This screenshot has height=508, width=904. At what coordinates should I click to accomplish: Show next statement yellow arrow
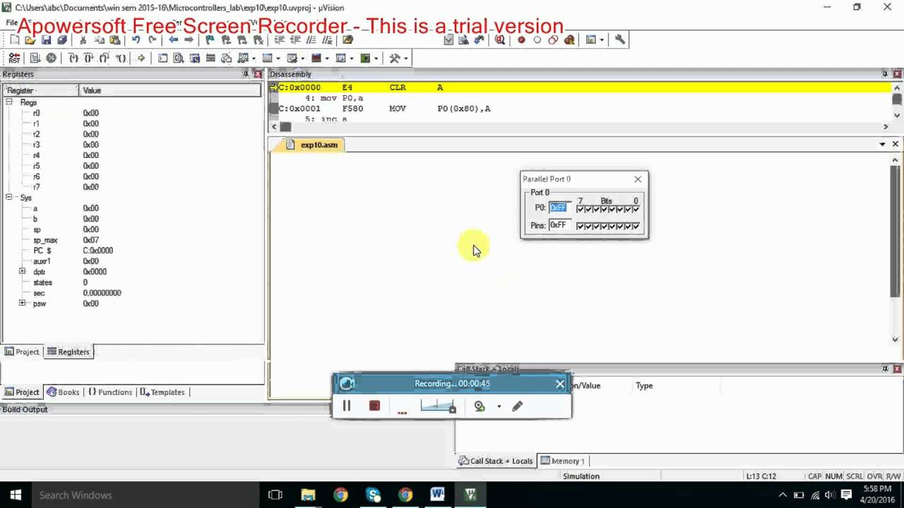pos(141,58)
